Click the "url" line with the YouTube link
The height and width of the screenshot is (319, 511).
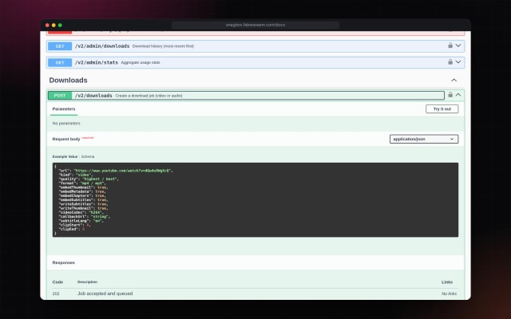click(x=116, y=171)
